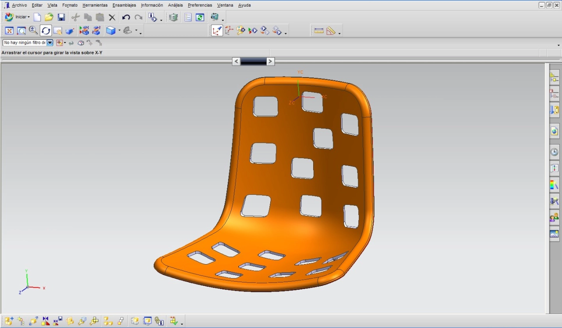562x328 pixels.
Task: Expand the shaded rendering style dropdown arrow
Action: (119, 31)
